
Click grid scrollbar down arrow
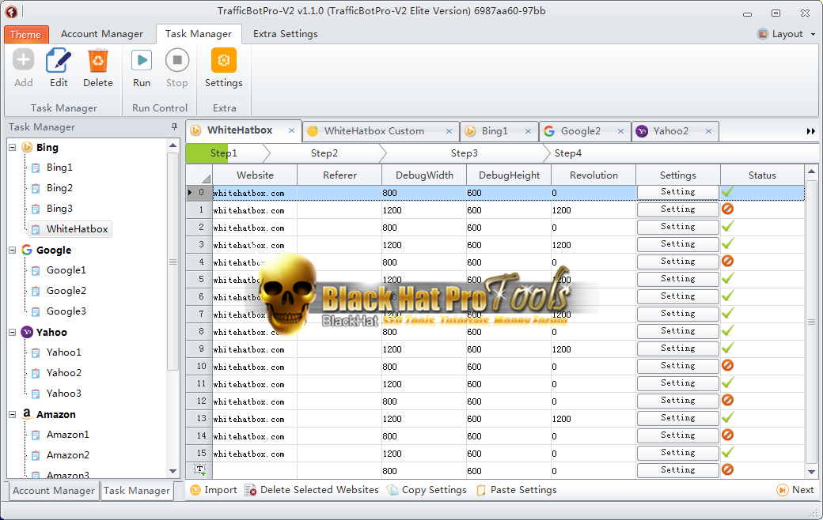point(811,471)
